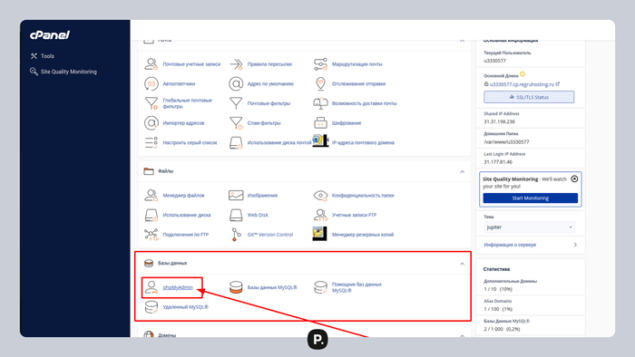Click the Start Monitoring button
Viewport: 635px width, 357px height.
click(x=531, y=198)
